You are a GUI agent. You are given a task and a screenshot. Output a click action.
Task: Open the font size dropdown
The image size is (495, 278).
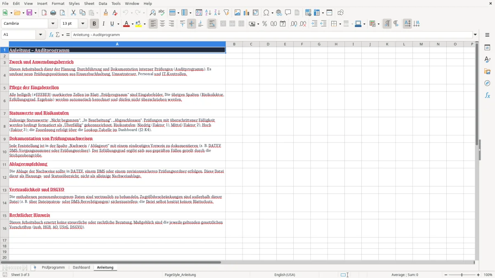pos(82,24)
